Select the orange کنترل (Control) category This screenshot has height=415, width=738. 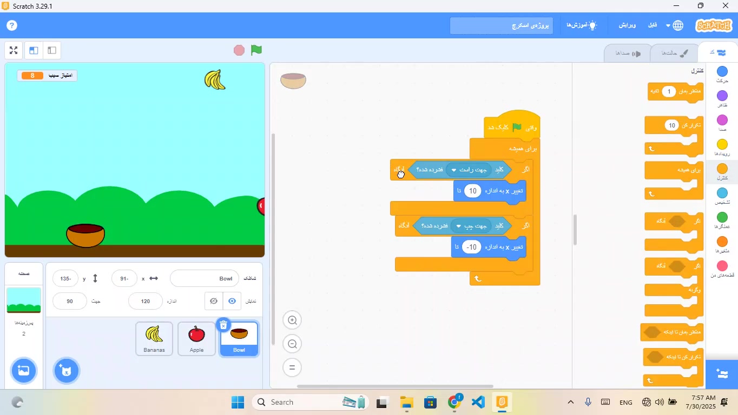pos(722,172)
